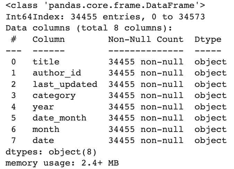Viewport: 234px width, 169px height.
Task: Click the 'Column' header text
Action: (x=48, y=39)
